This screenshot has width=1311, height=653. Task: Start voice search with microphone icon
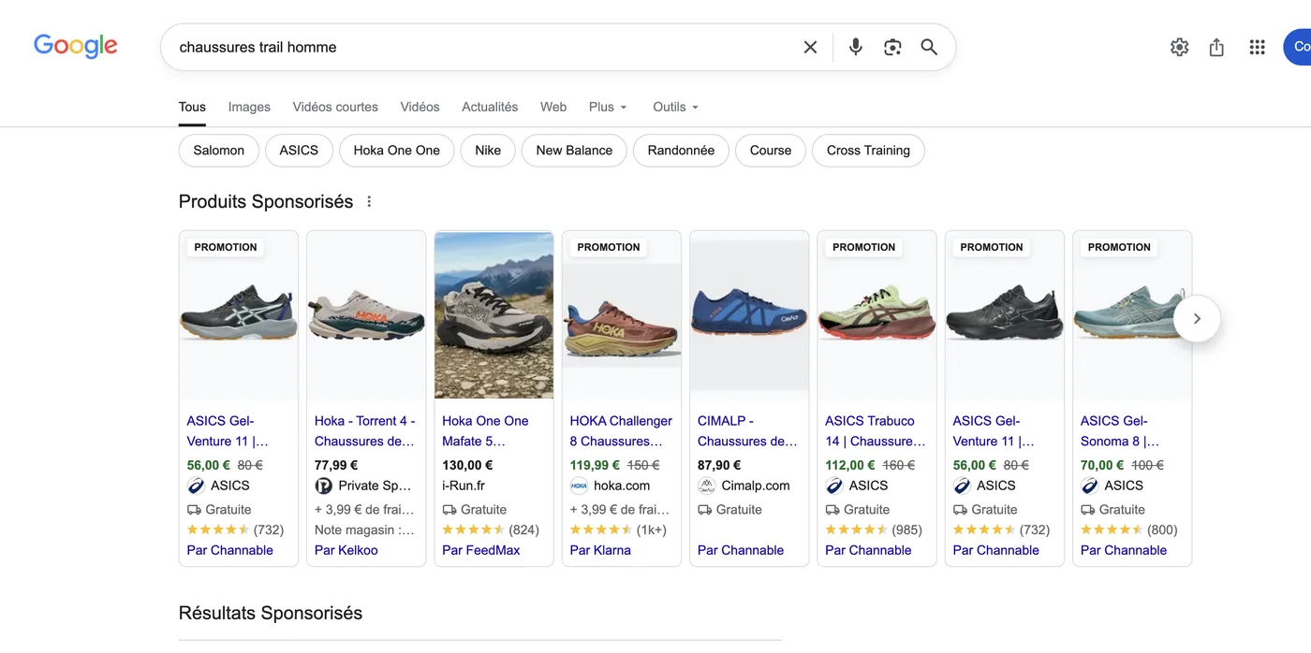point(856,47)
